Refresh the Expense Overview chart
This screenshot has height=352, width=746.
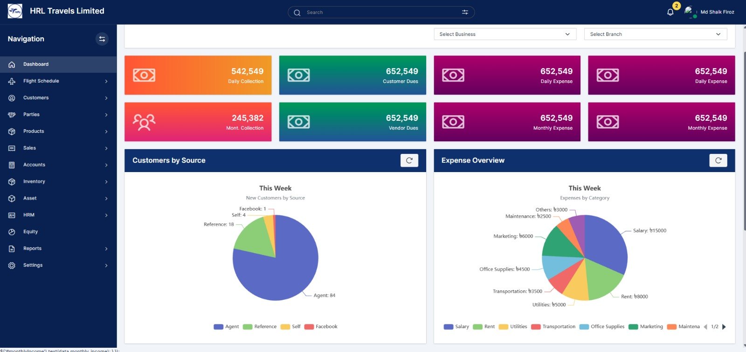(x=718, y=160)
